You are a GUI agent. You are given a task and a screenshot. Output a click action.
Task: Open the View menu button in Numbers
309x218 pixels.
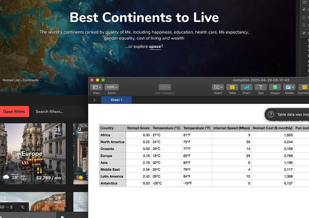[96, 87]
